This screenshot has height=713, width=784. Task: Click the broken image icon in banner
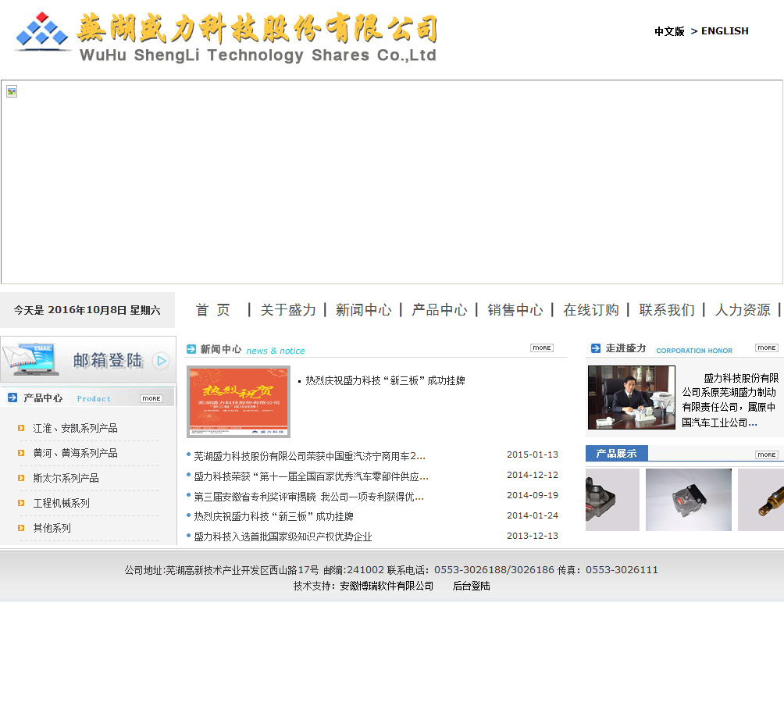[x=12, y=91]
